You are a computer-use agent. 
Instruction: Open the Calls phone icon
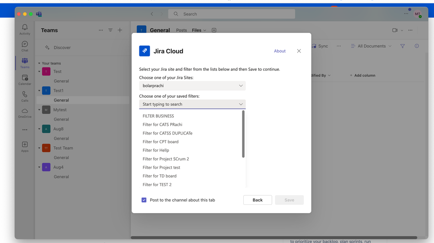(25, 94)
